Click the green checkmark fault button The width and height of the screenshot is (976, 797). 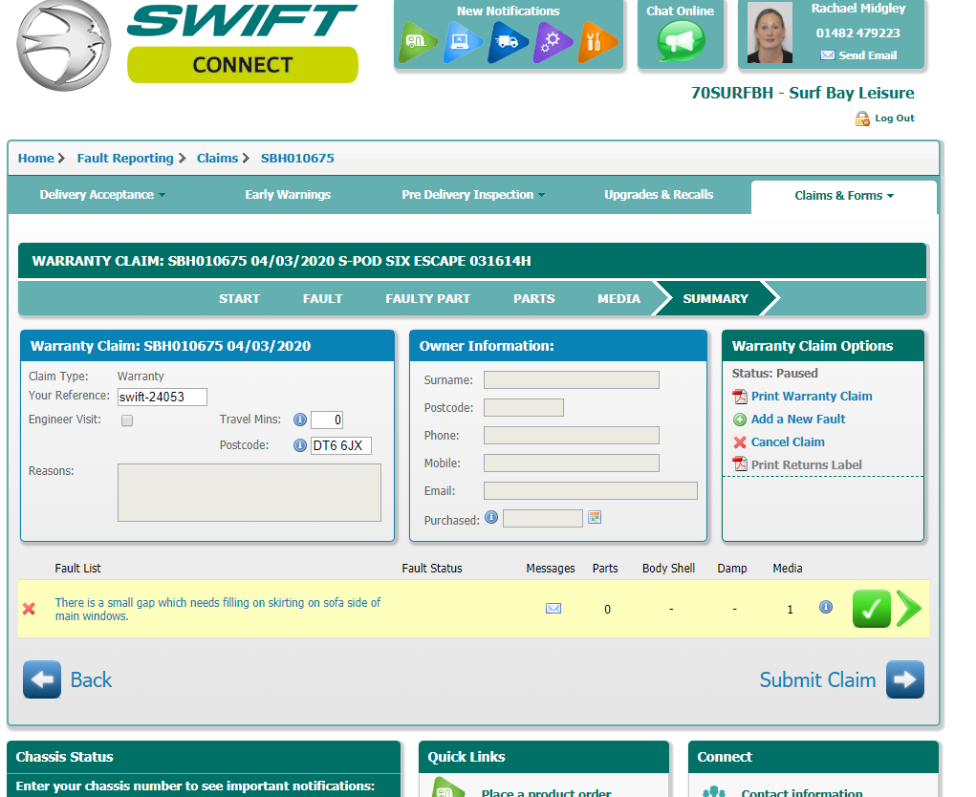tap(872, 609)
